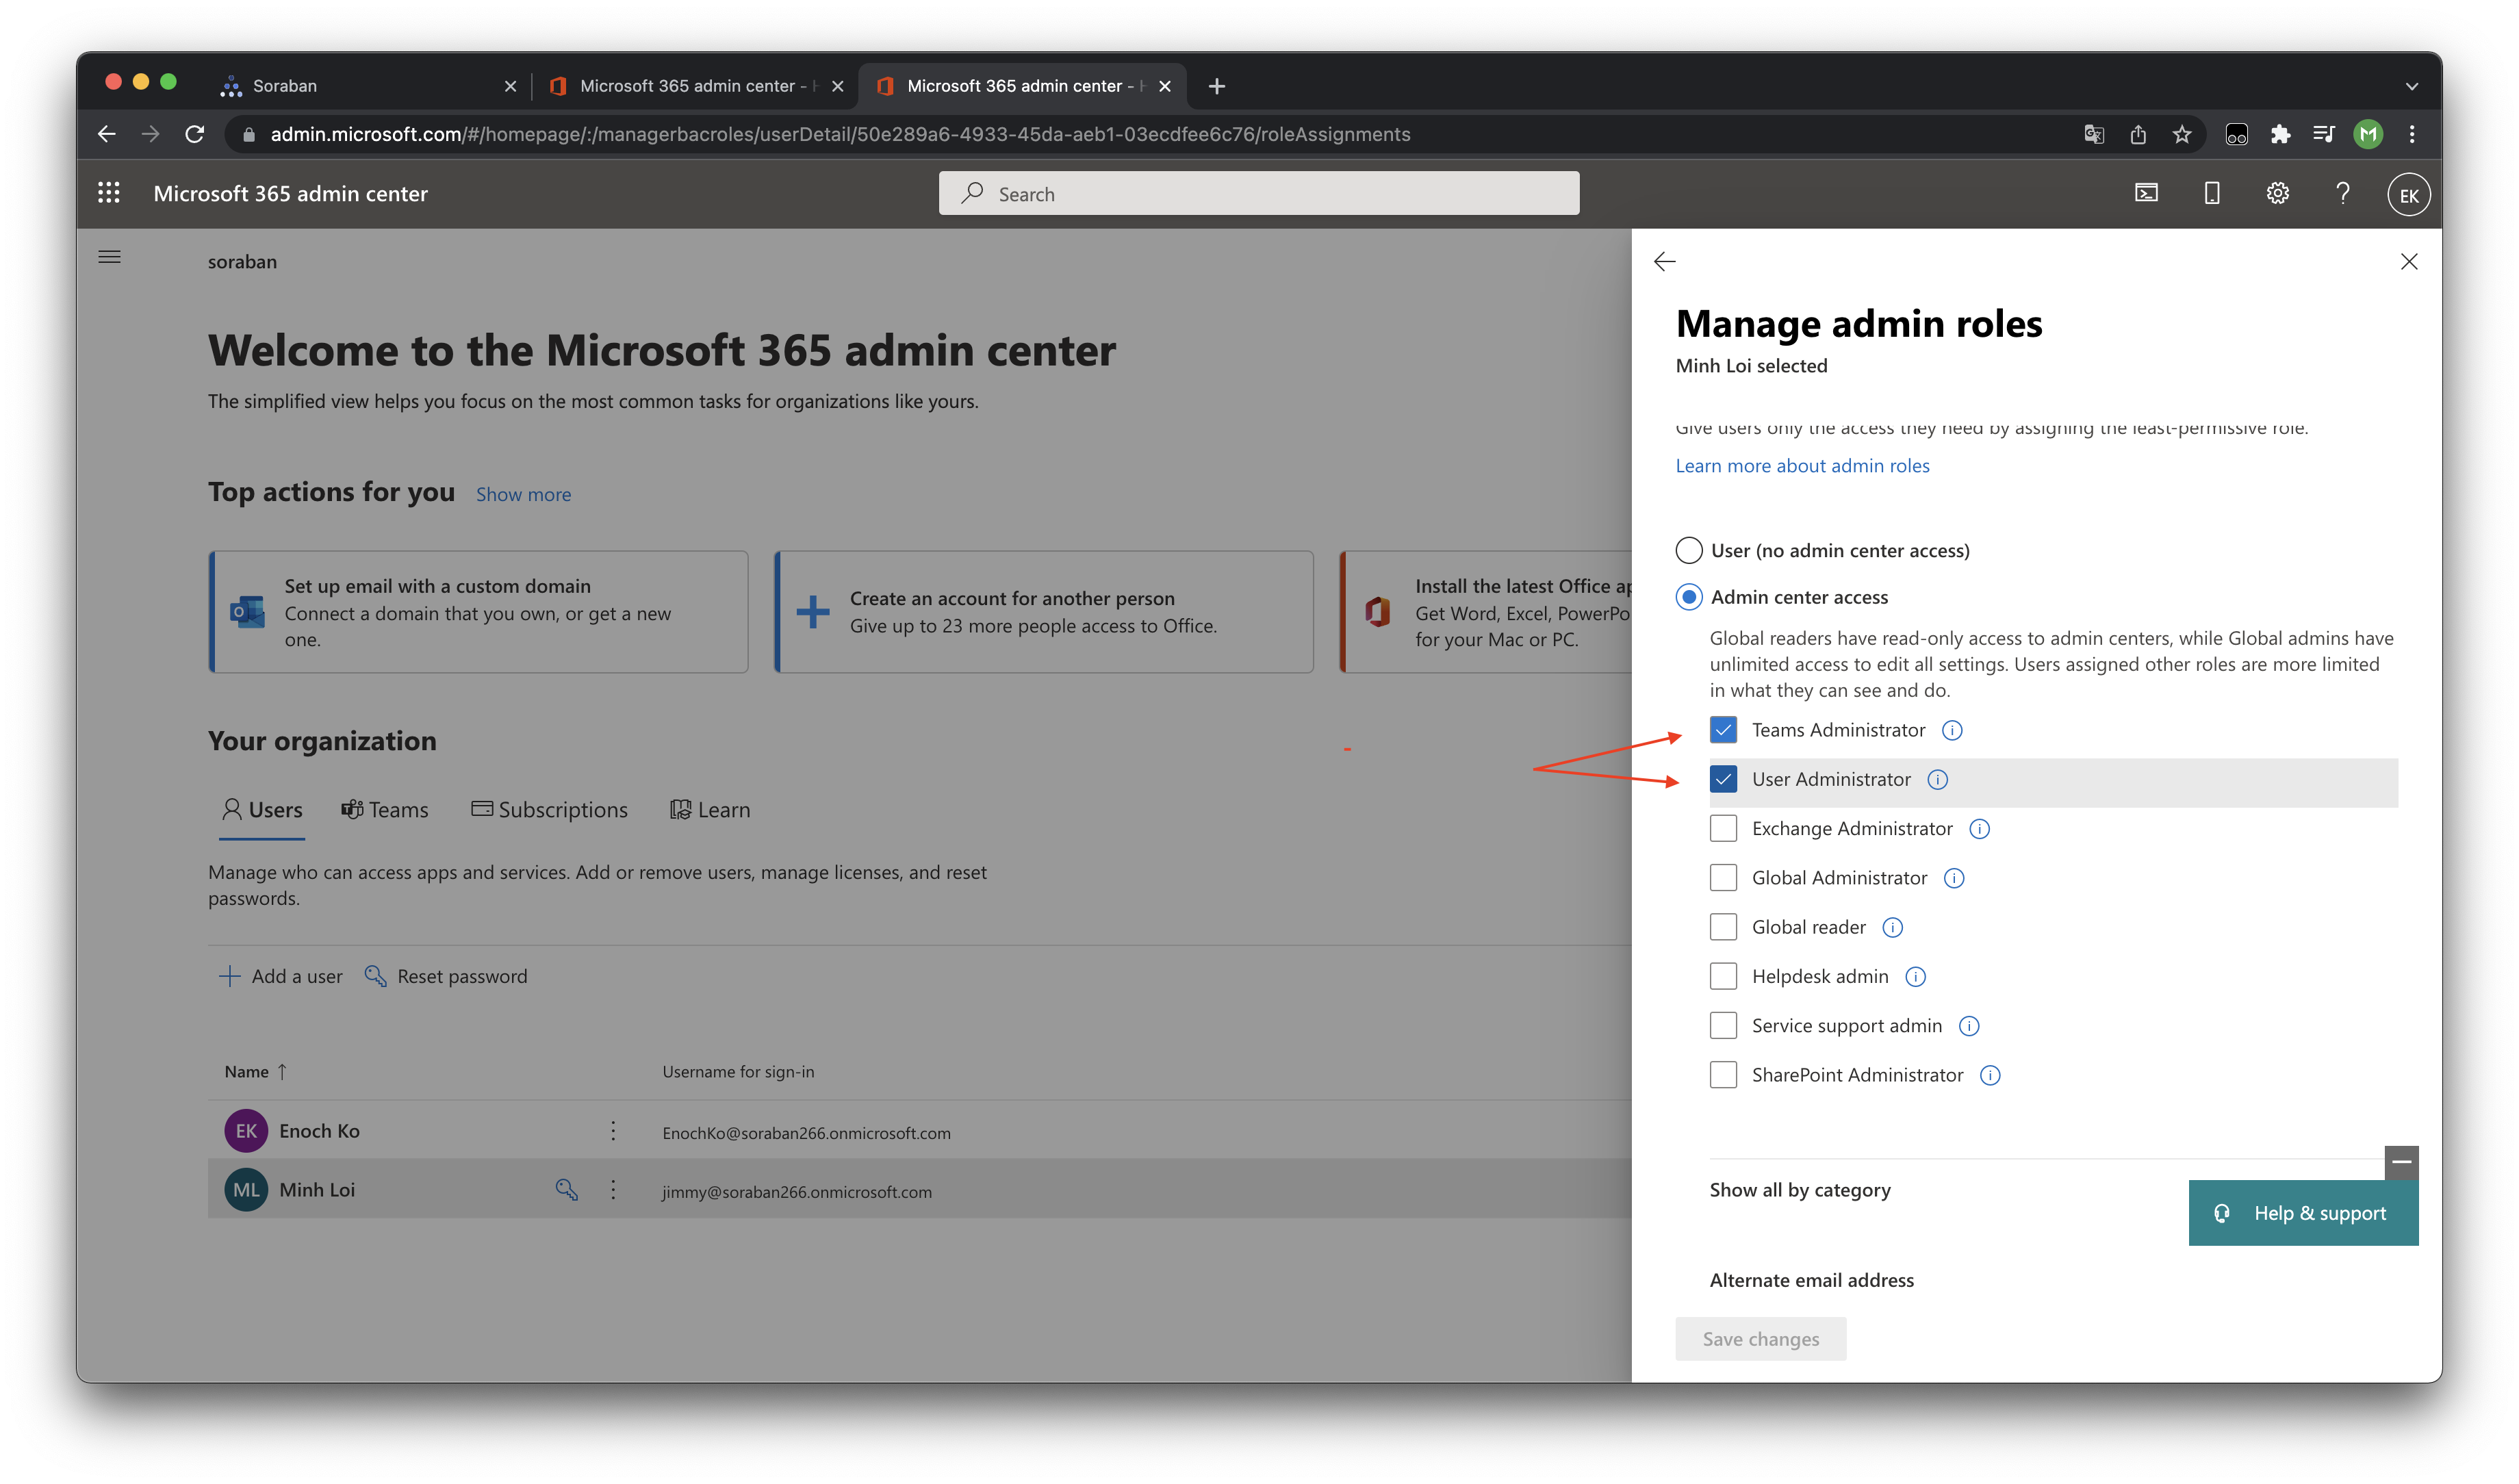Uncheck Teams Administrator checkbox
The image size is (2519, 1484).
pyautogui.click(x=1723, y=730)
